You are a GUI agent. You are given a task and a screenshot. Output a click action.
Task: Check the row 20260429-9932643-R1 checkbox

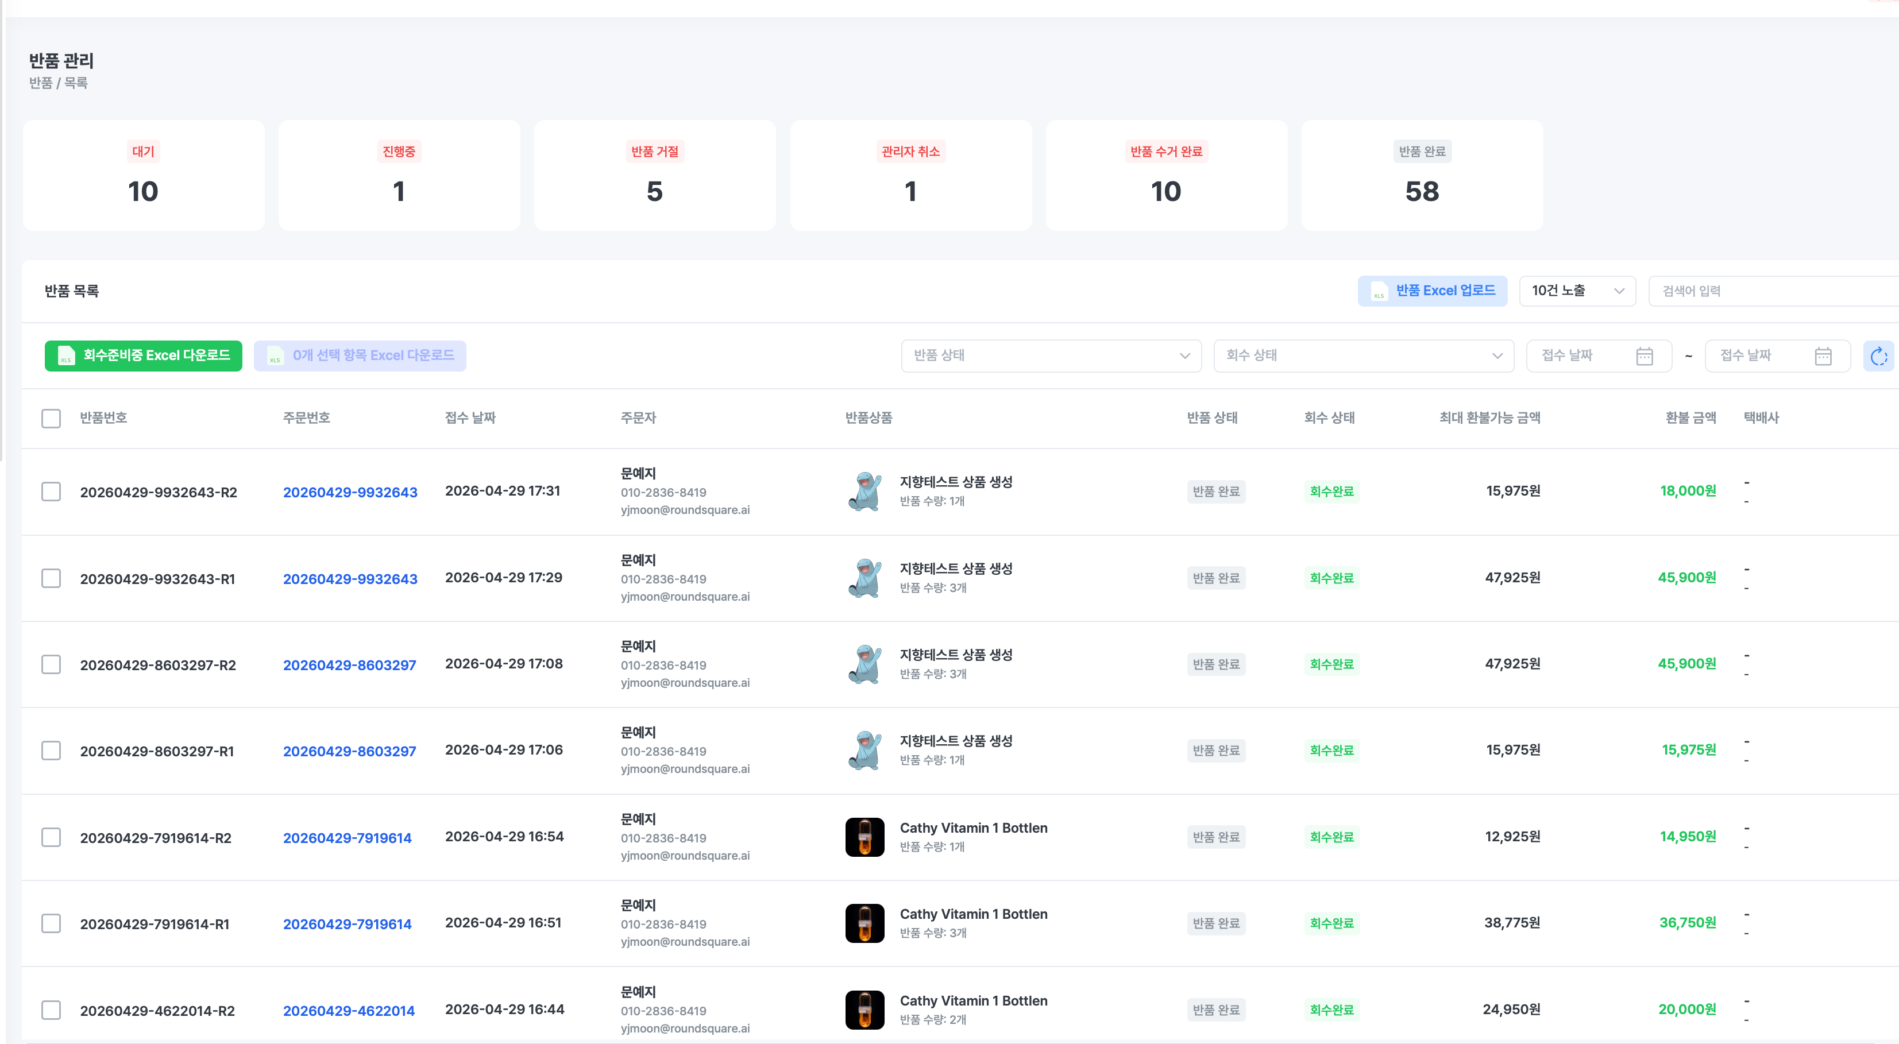(51, 578)
